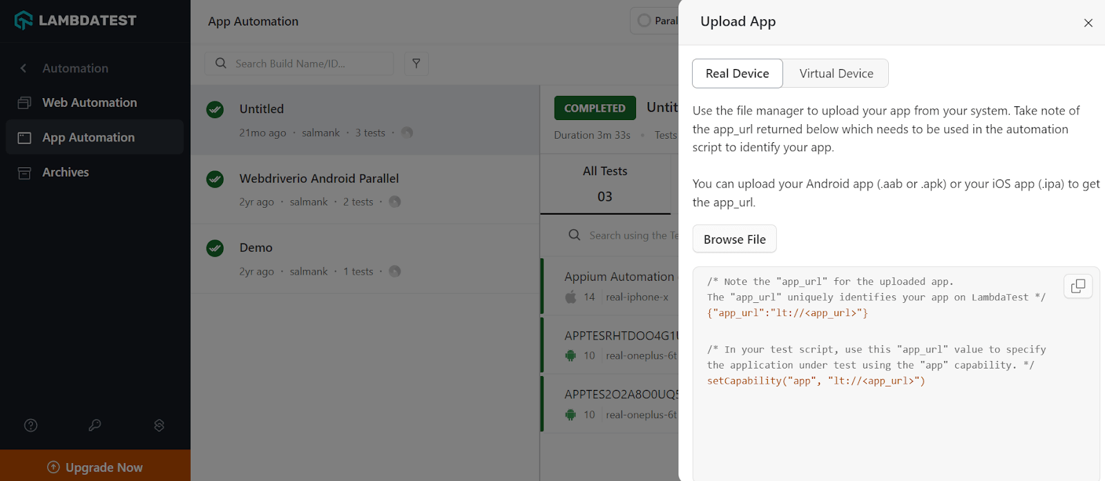Open the Webdriverio Android Parallel build
The image size is (1105, 481).
pyautogui.click(x=319, y=179)
